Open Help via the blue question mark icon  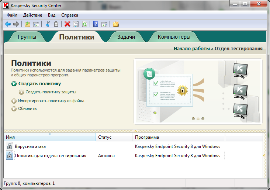click(96, 24)
